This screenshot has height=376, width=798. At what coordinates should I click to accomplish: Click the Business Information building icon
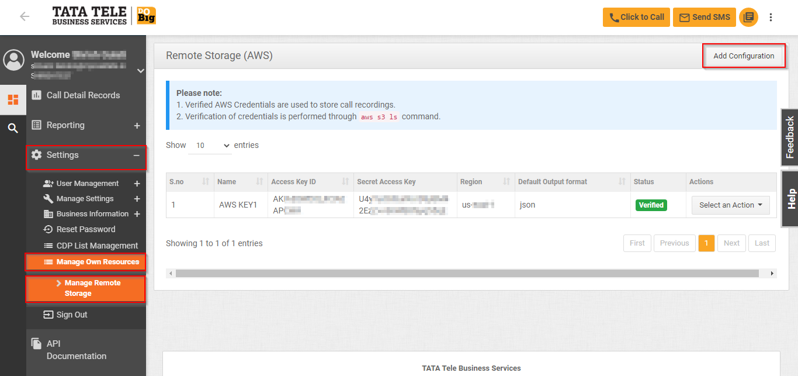point(48,214)
